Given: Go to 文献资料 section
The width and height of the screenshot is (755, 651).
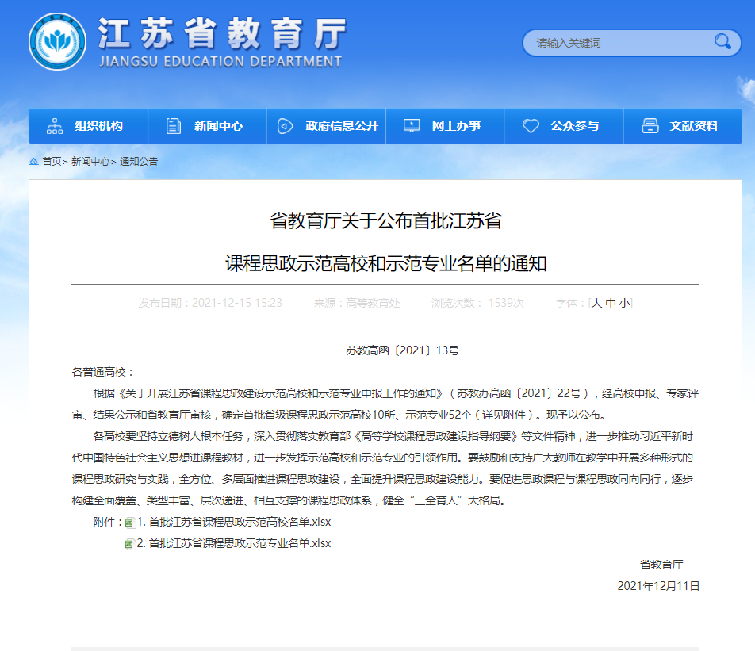Looking at the screenshot, I should (694, 126).
